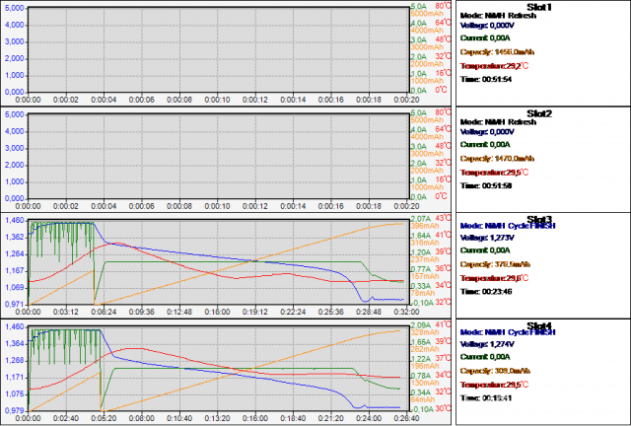Click the 0:00:10 time label on Slot2 chart
The height and width of the screenshot is (426, 631).
pyautogui.click(x=217, y=206)
